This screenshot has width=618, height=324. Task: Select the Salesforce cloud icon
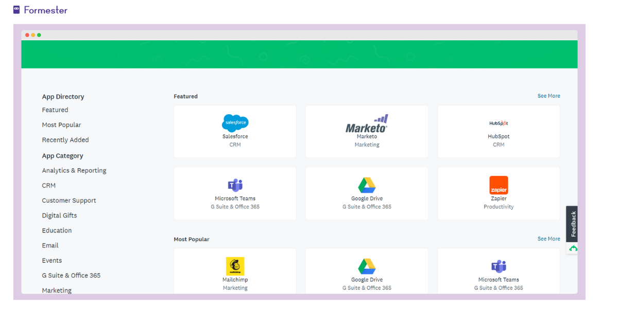click(x=235, y=123)
